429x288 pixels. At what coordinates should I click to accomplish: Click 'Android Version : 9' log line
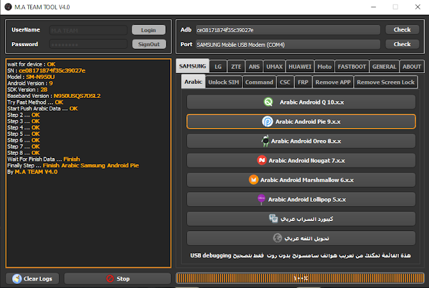29,83
